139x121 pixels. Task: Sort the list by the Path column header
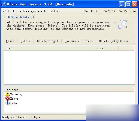pyautogui.click(x=49, y=48)
